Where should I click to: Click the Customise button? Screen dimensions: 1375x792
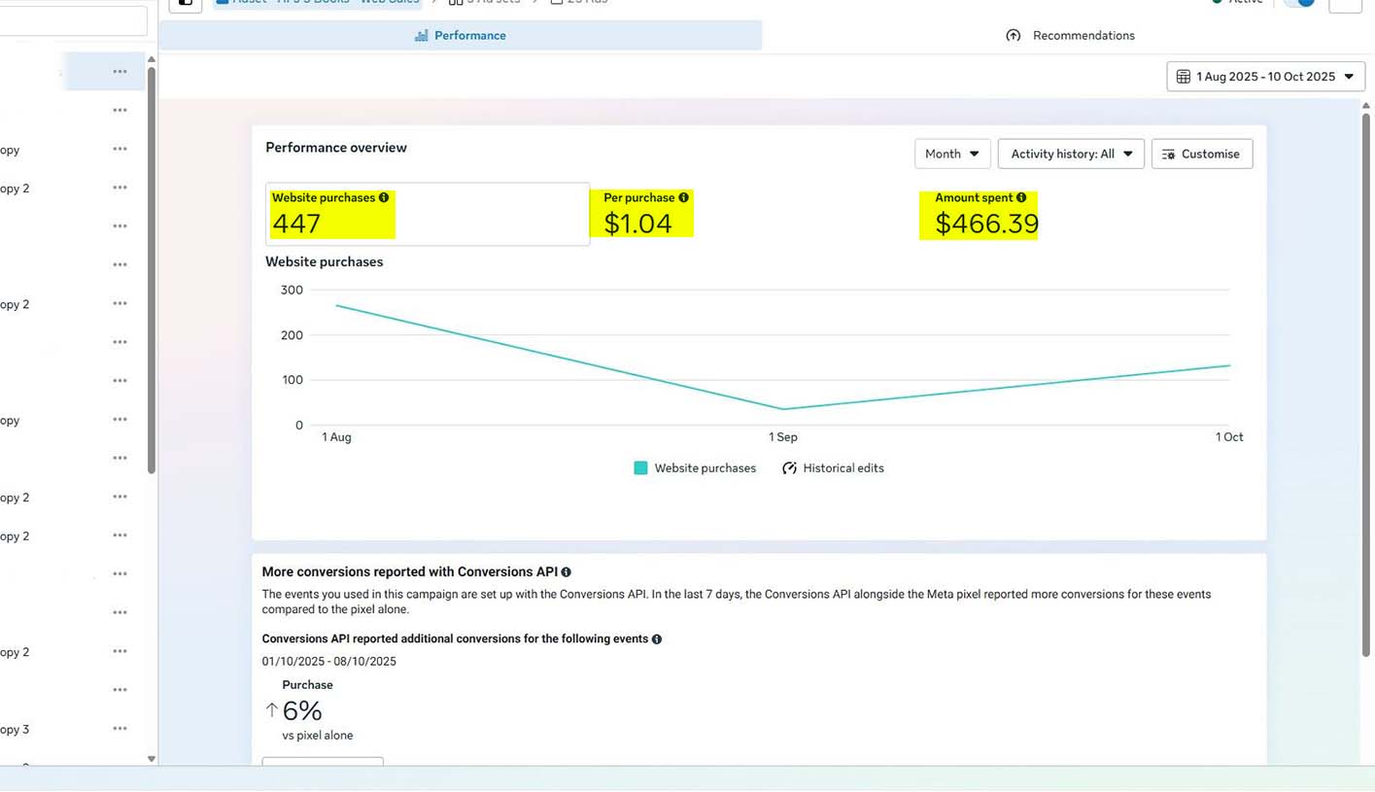pyautogui.click(x=1201, y=154)
